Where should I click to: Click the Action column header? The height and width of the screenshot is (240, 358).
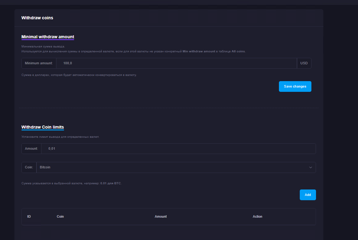(x=257, y=217)
